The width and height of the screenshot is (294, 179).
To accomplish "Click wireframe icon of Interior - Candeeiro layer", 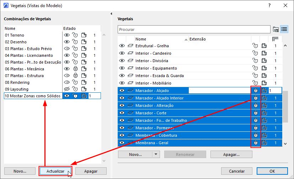I will pyautogui.click(x=264, y=53).
